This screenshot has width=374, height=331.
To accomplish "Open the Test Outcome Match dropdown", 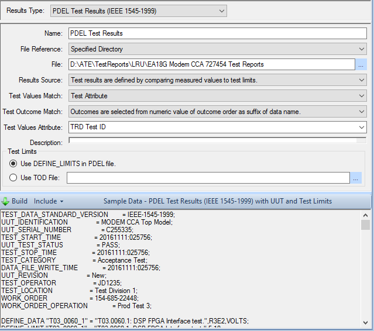I will point(218,112).
